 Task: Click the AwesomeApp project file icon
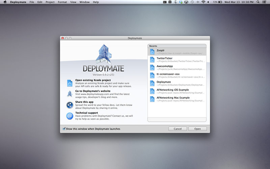[x=152, y=67]
